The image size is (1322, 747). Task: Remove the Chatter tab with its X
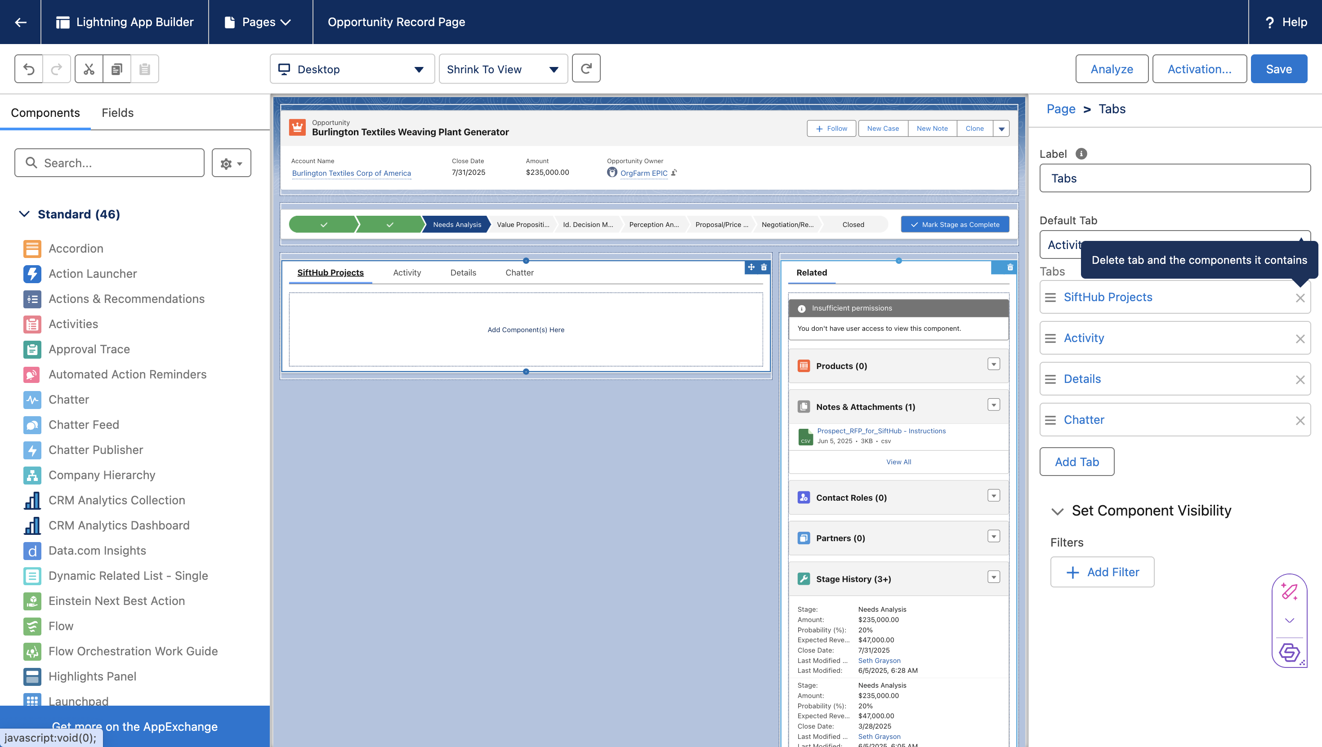tap(1300, 421)
